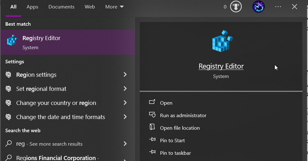Click globe icon beside Change your country or region

point(8,103)
